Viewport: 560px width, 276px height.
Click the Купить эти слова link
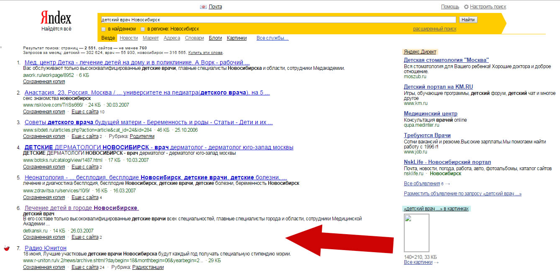click(x=206, y=53)
